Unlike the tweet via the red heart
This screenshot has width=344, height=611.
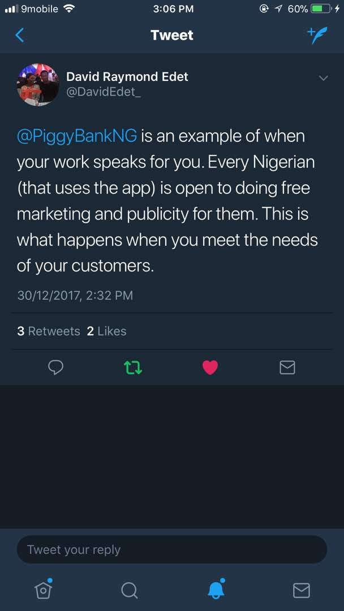pyautogui.click(x=210, y=367)
